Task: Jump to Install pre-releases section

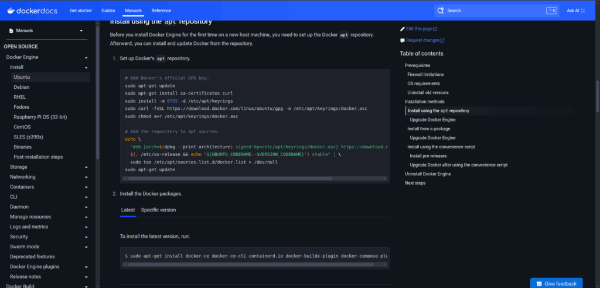Action: (x=428, y=155)
